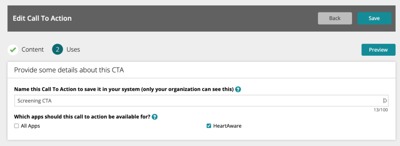This screenshot has width=400, height=146.
Task: Enable the All Apps checkbox
Action: pyautogui.click(x=16, y=126)
